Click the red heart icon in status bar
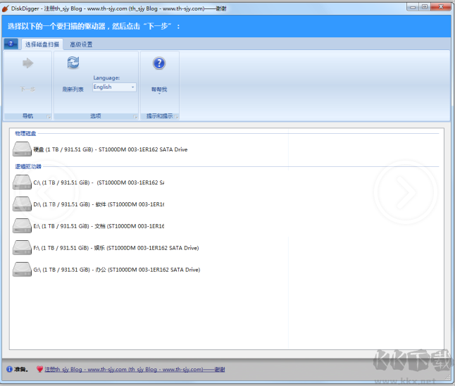 tap(39, 369)
